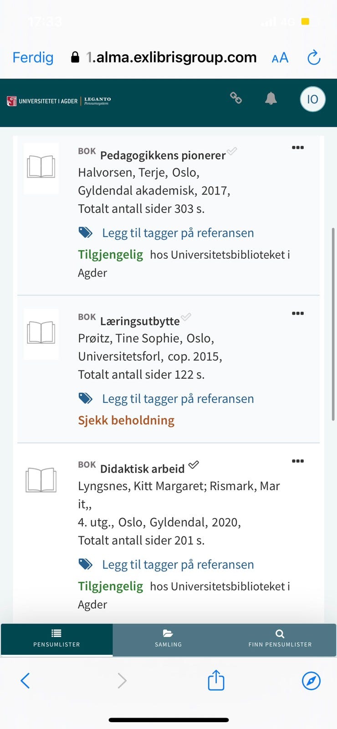This screenshot has height=729, width=337.
Task: Click the link/permalink icon in the header
Action: 236,98
